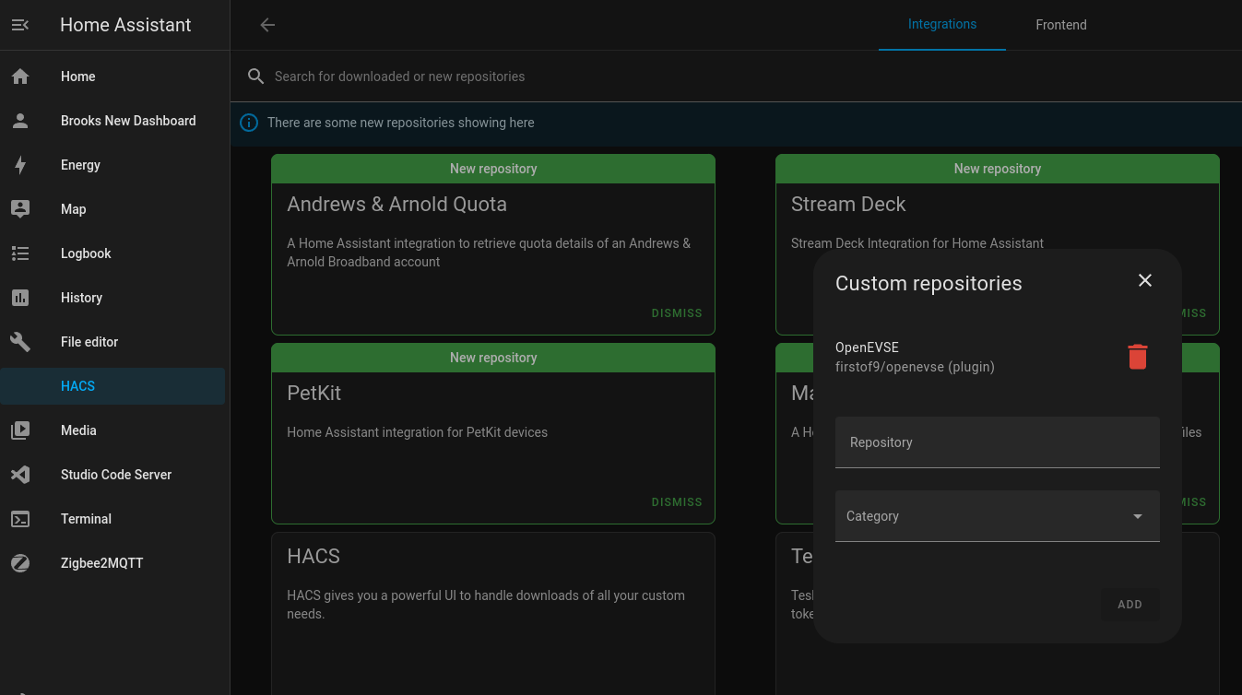Image resolution: width=1242 pixels, height=695 pixels.
Task: Open the HACS repository card
Action: click(x=493, y=613)
